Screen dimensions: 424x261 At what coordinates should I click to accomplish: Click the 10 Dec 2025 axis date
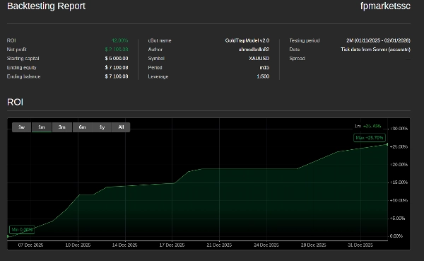(x=78, y=245)
